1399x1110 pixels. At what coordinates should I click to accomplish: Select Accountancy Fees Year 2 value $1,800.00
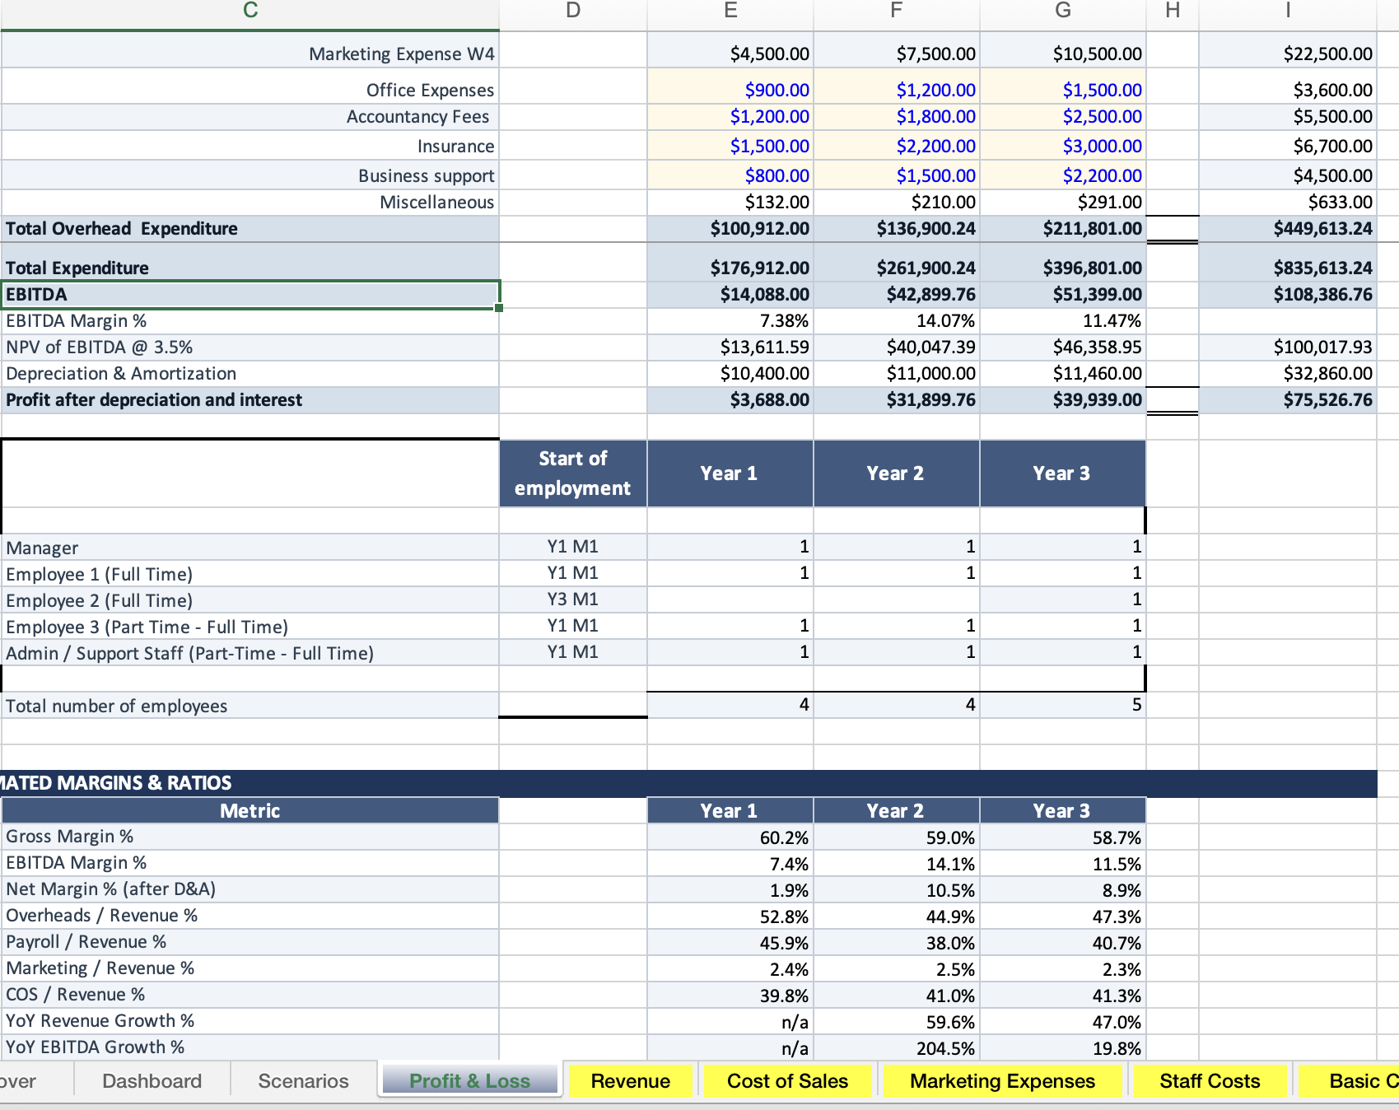coord(897,117)
